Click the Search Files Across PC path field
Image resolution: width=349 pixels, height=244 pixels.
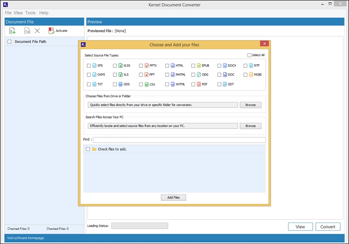point(163,126)
